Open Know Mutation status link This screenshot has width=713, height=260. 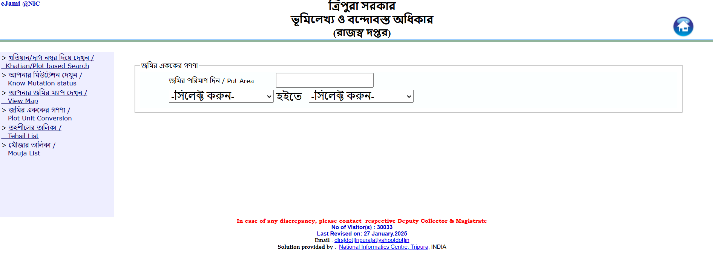pyautogui.click(x=42, y=79)
